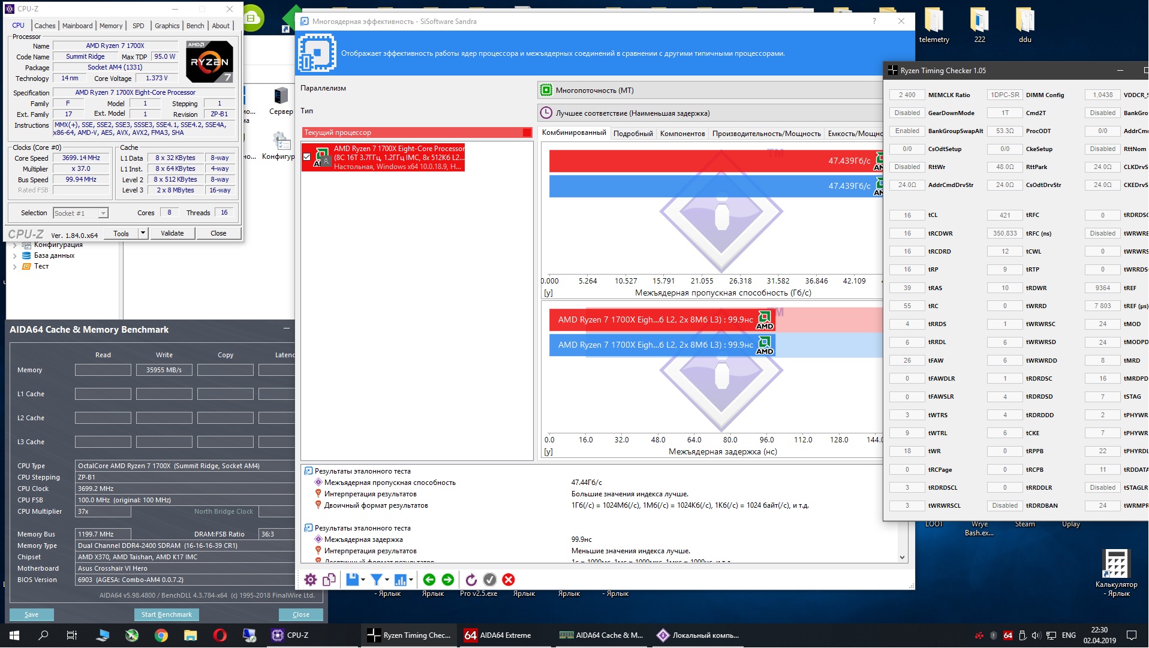Open the Компонентов tab in Sandra

point(682,133)
